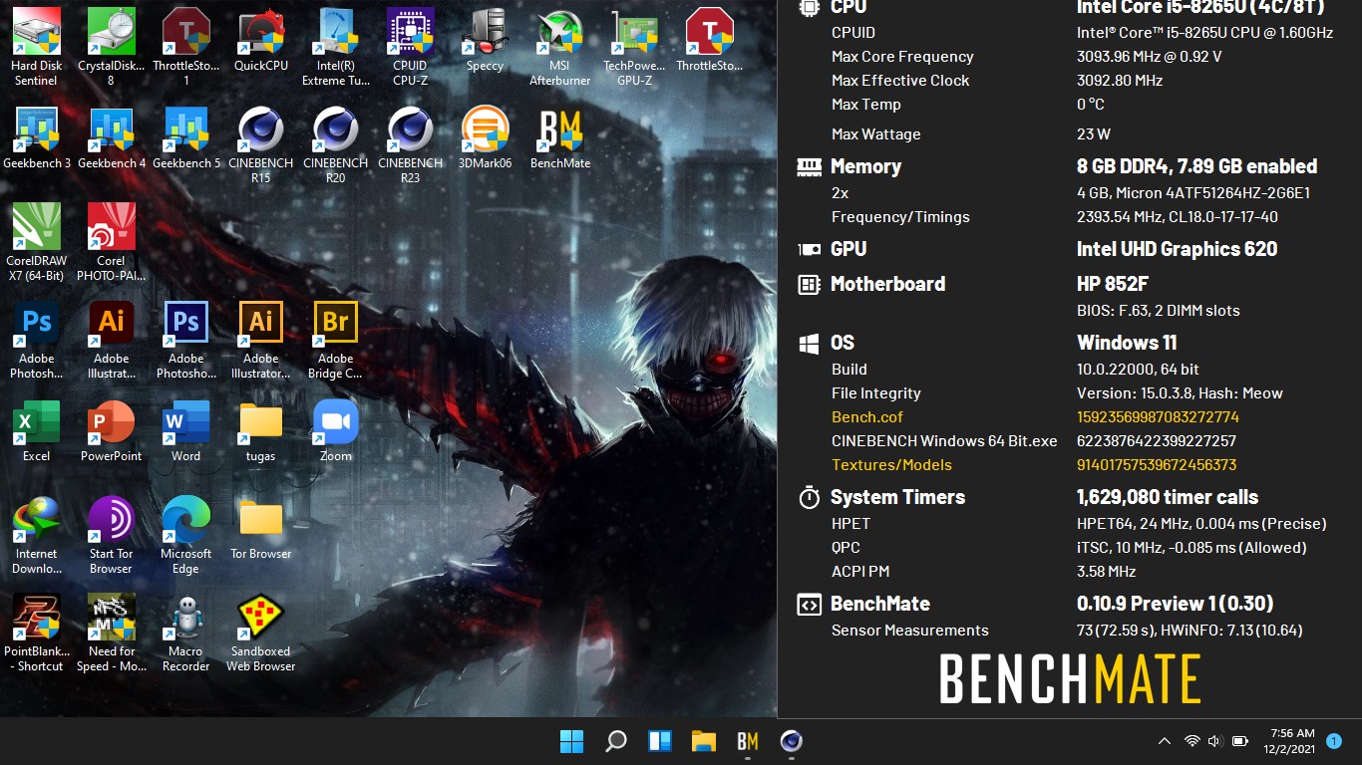Image resolution: width=1362 pixels, height=765 pixels.
Task: Launch Start Tor Browser shortcut
Action: point(112,535)
